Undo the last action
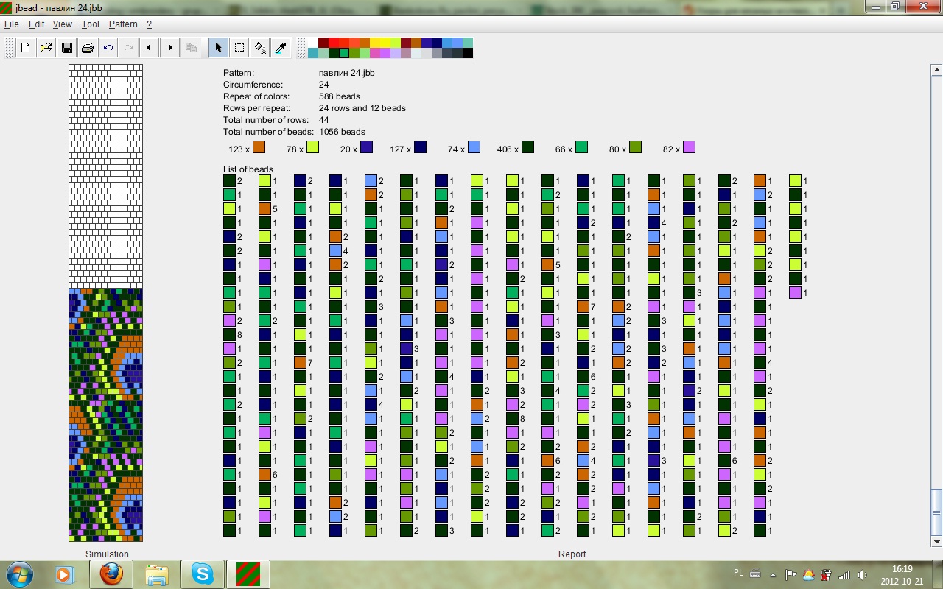Image resolution: width=943 pixels, height=589 pixels. coord(108,48)
